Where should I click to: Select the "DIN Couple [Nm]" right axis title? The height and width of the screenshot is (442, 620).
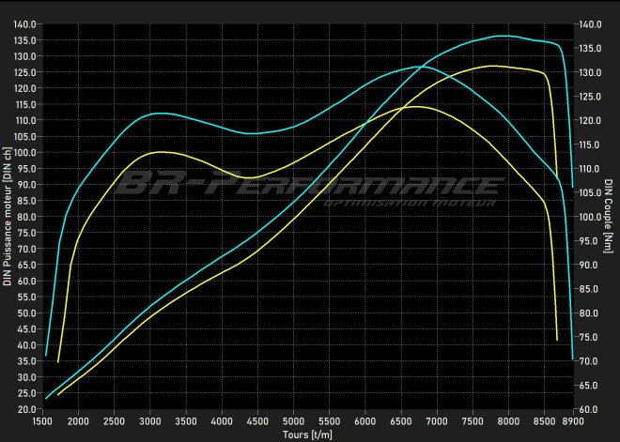[x=609, y=217]
